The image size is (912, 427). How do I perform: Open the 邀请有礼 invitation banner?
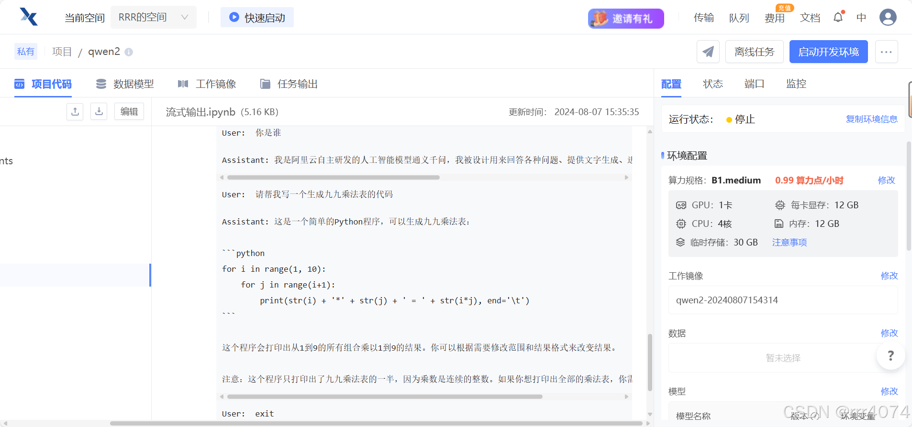626,18
